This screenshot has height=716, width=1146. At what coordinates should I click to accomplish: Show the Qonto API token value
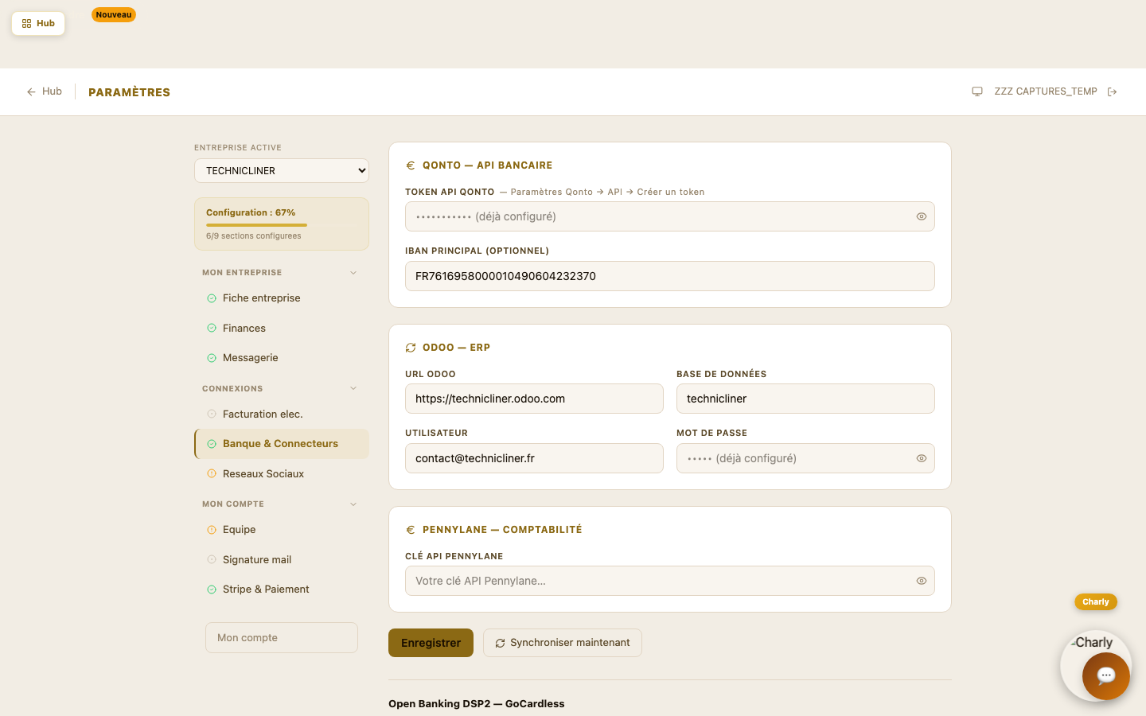pos(922,216)
